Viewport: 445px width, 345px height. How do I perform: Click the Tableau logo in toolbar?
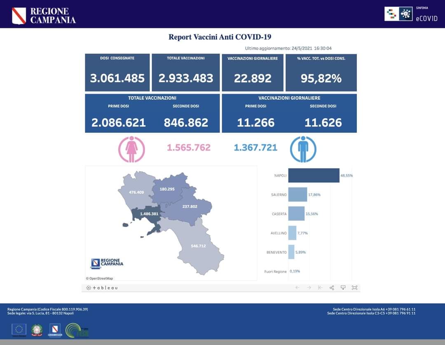(102, 288)
